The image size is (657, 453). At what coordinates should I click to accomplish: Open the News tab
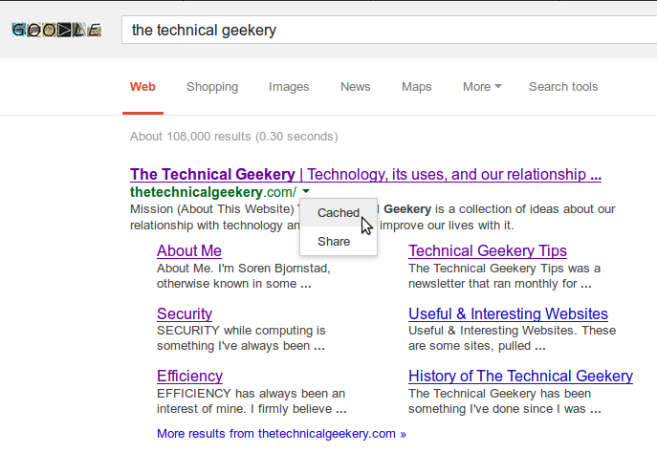click(x=356, y=87)
